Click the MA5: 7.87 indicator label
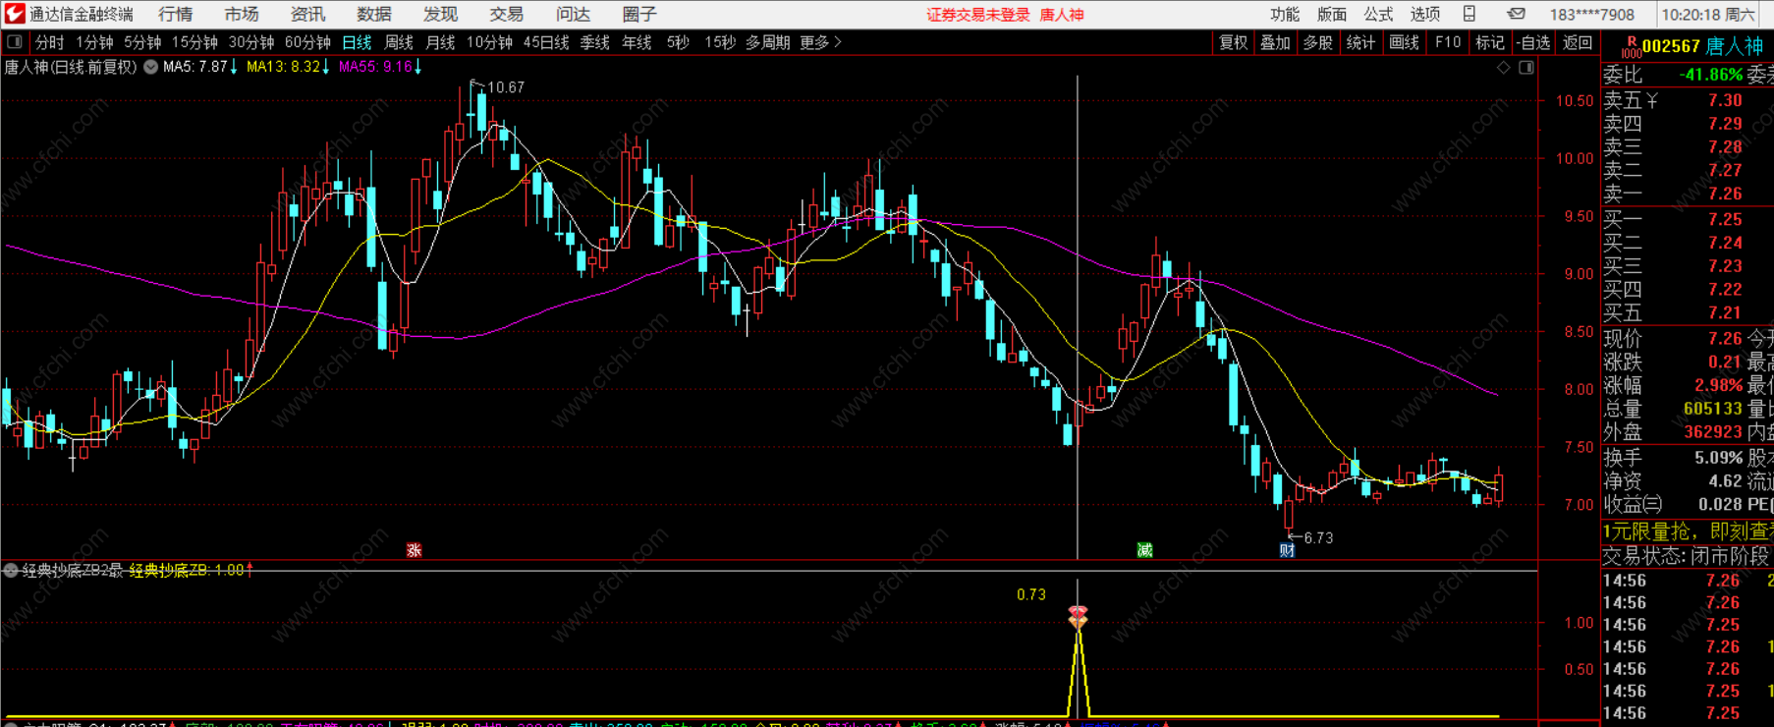The width and height of the screenshot is (1774, 727). pyautogui.click(x=200, y=67)
